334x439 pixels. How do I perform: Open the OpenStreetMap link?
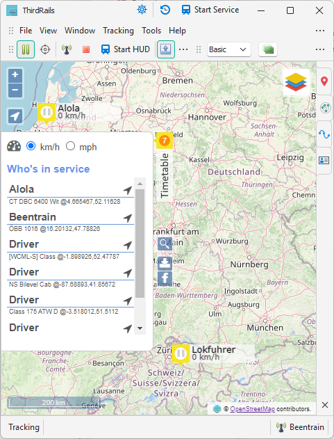pos(252,409)
